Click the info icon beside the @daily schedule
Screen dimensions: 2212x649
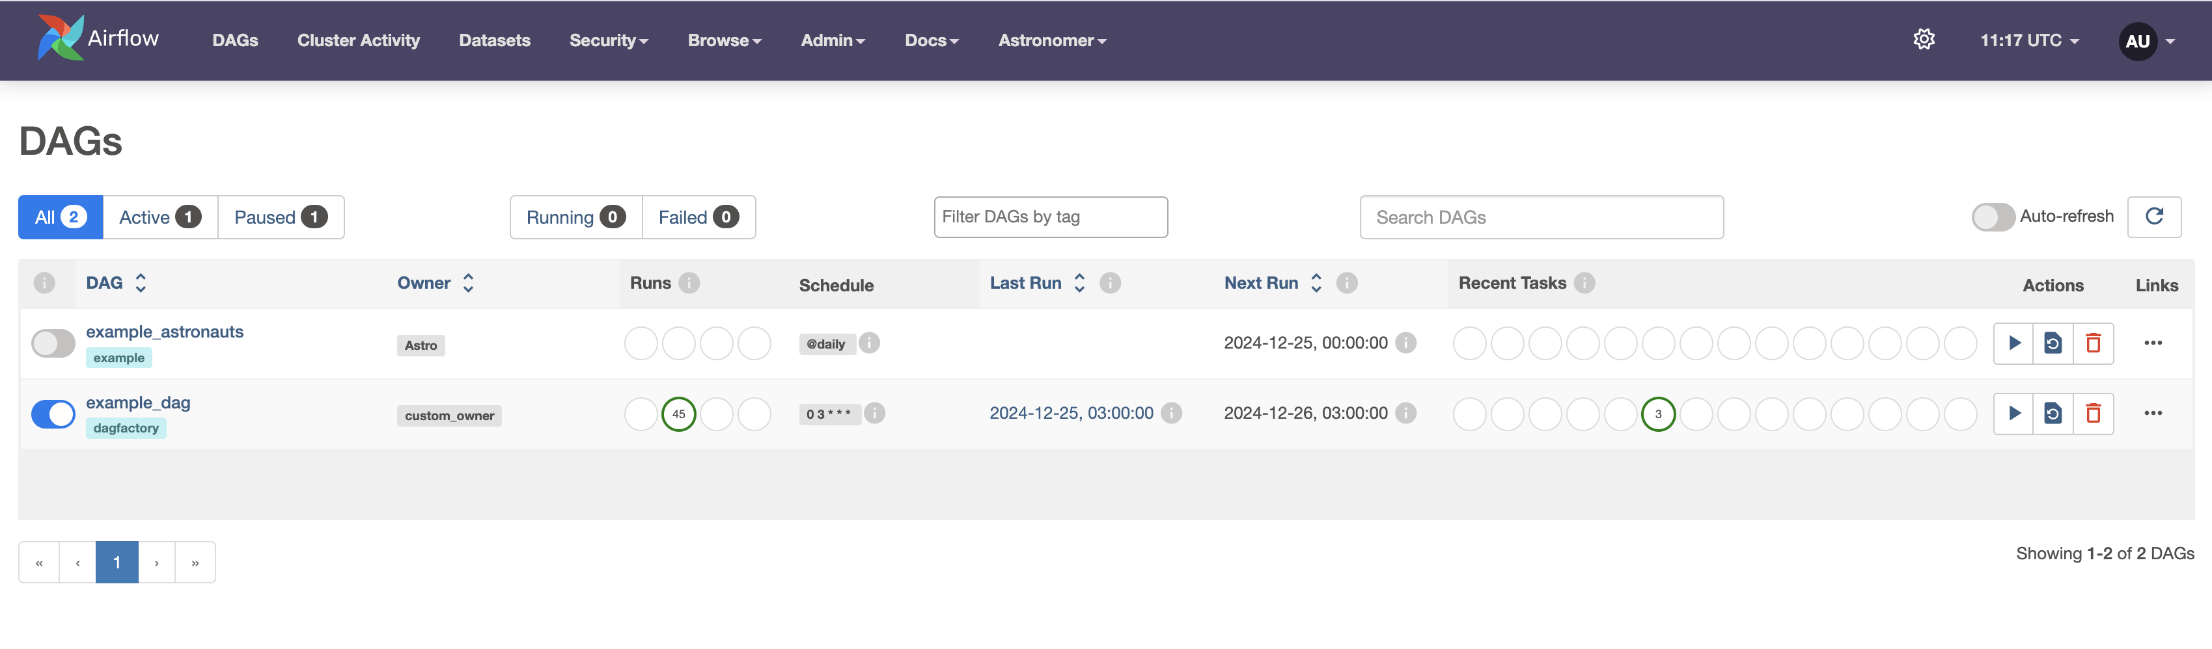[x=869, y=344]
